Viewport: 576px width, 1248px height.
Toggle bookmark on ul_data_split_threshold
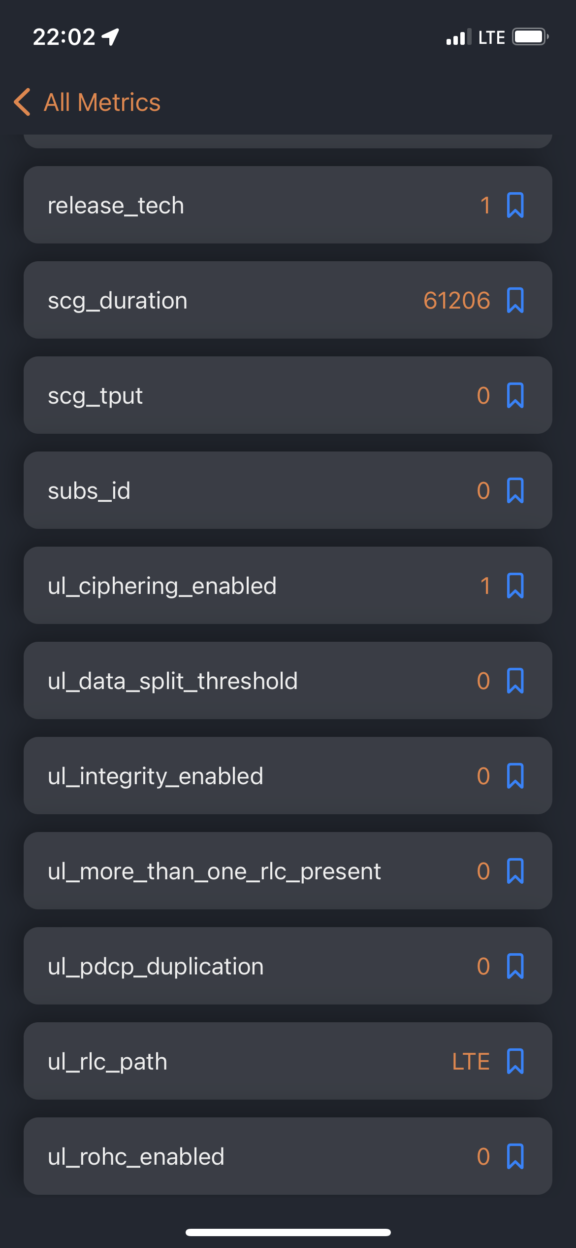click(515, 681)
